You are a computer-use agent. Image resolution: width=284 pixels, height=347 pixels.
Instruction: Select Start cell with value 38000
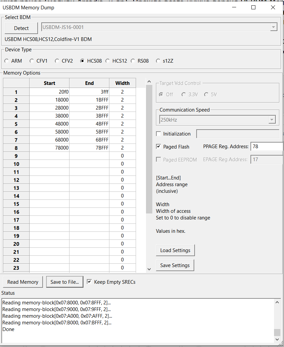[x=49, y=116]
